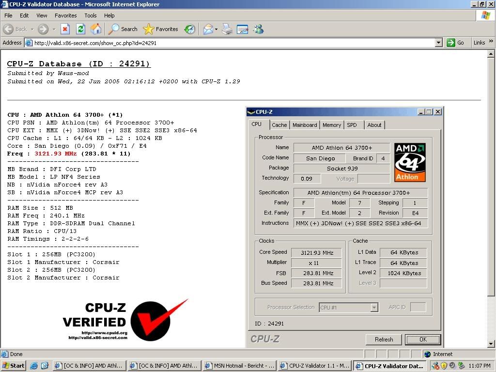Click the Core Speed value 3121.93 MHz

coord(317,253)
